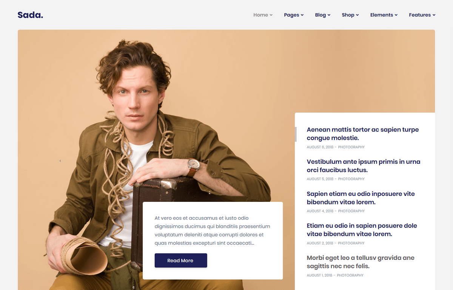This screenshot has width=453, height=290.
Task: Expand the Home menu chevron
Action: tap(271, 15)
